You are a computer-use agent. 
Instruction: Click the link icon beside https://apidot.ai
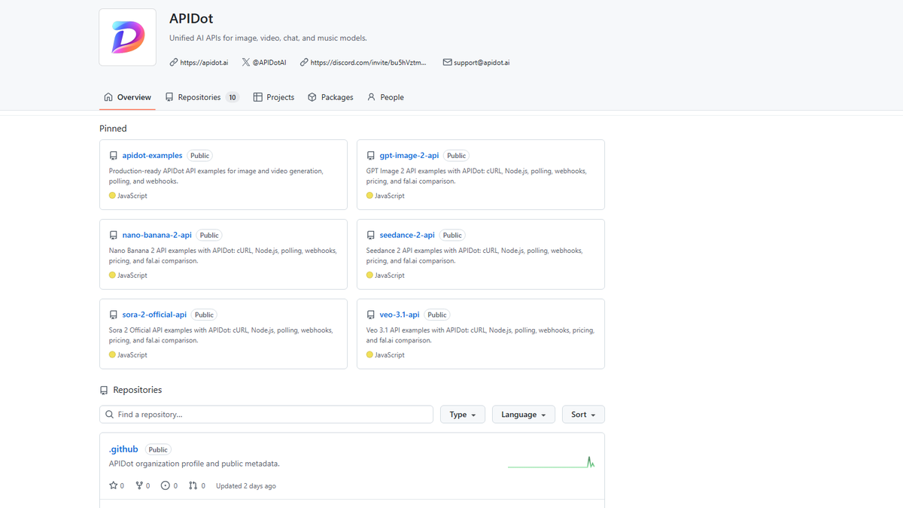coord(174,62)
